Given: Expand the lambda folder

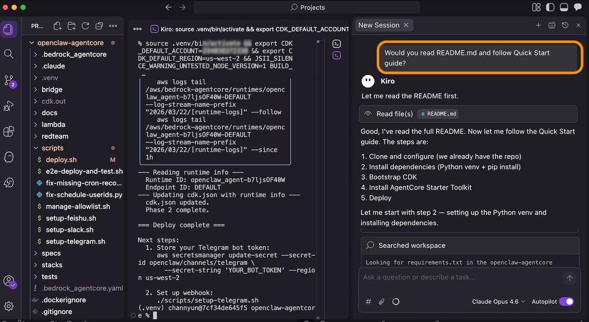Looking at the screenshot, I should click(x=53, y=124).
